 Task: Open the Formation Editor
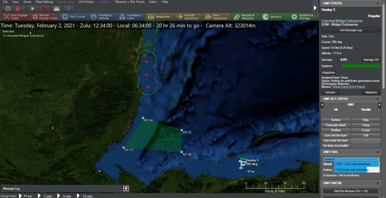point(130,17)
